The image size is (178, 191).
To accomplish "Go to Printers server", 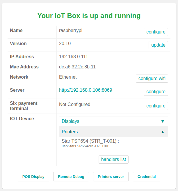I will point(111,177).
